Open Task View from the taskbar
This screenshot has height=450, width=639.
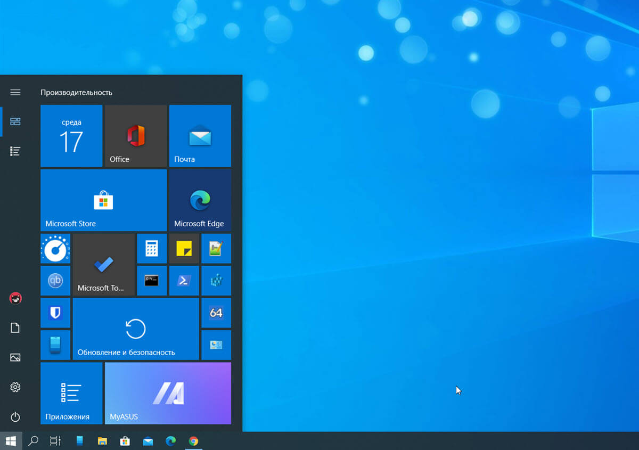point(55,441)
